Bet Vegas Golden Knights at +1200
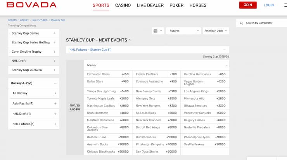287x160 pixels. (205, 83)
